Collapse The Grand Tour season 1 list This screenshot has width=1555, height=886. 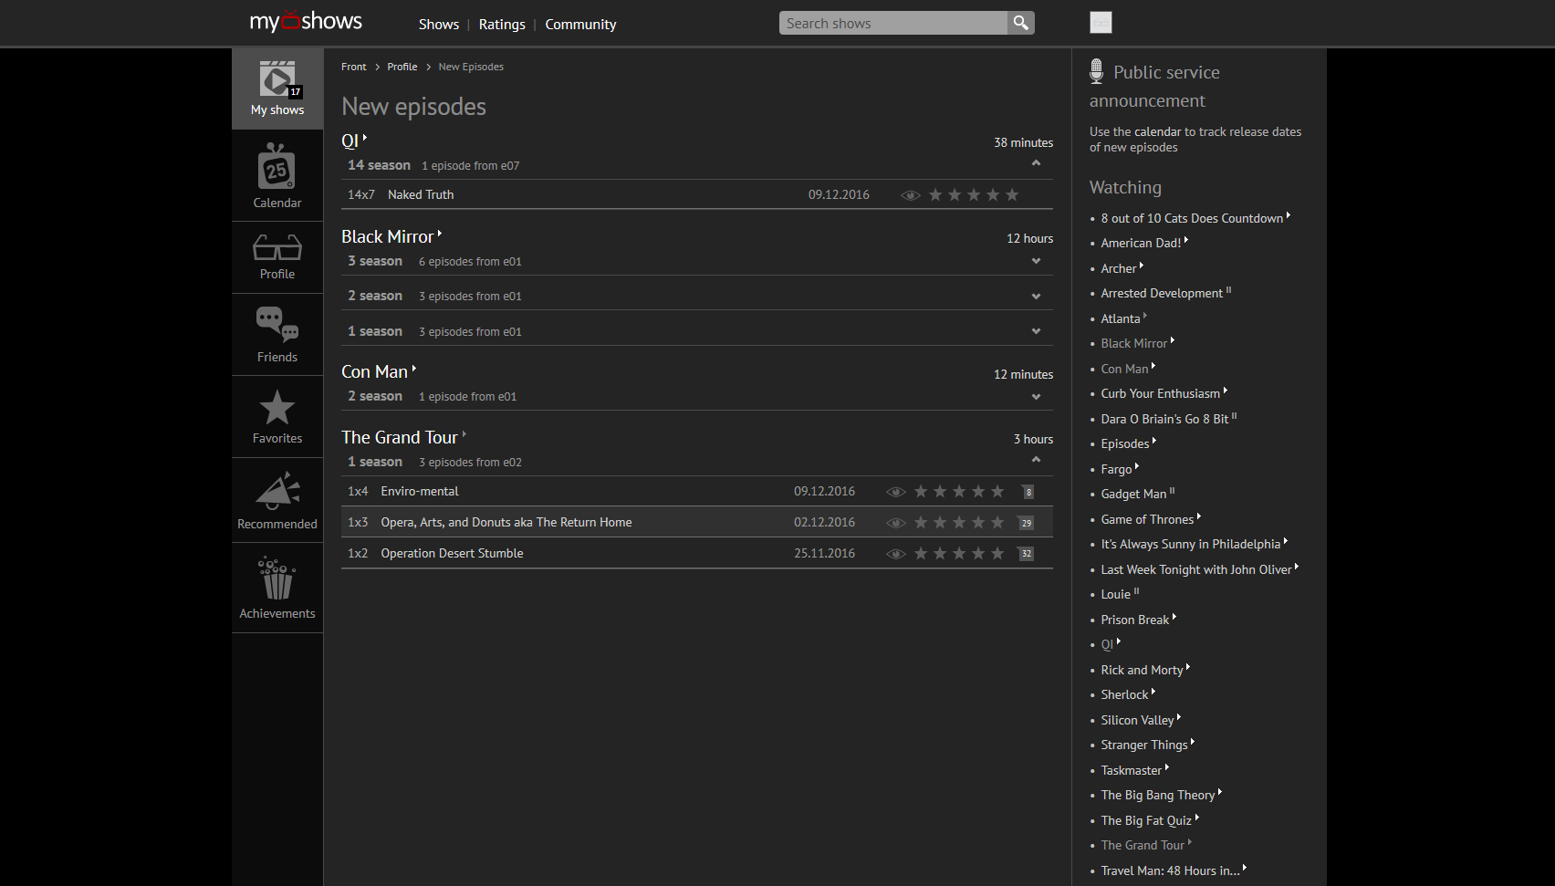1036,460
